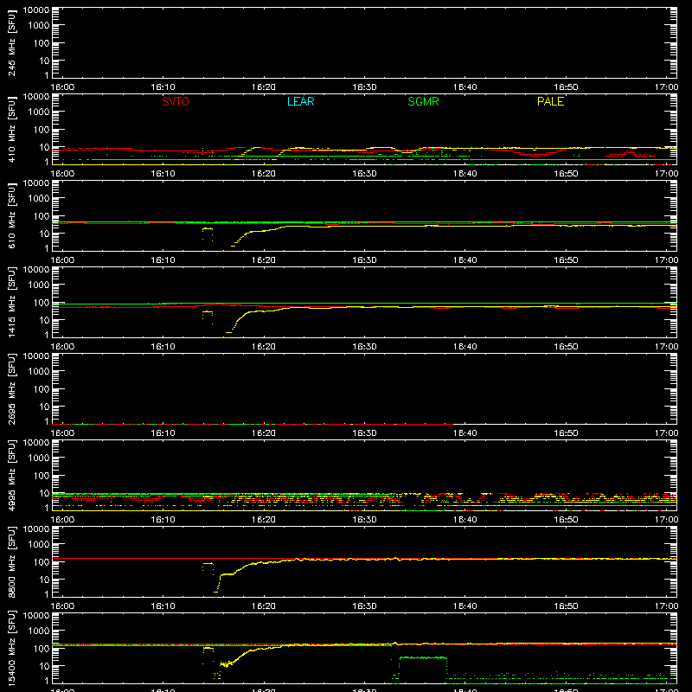Click 16:20 tick under the 1415 MHz panel
The width and height of the screenshot is (692, 692).
(x=264, y=347)
